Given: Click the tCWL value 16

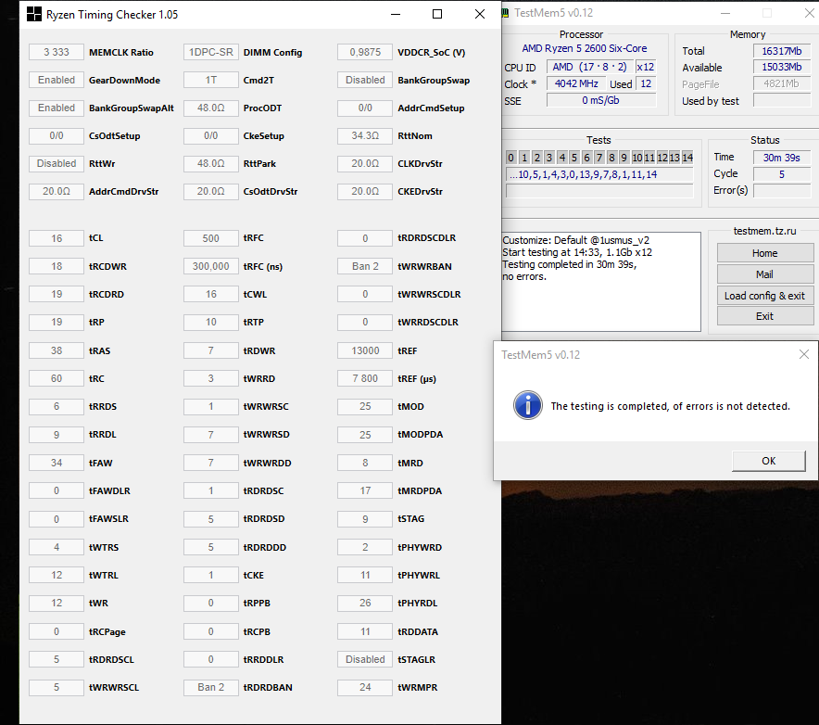Looking at the screenshot, I should point(211,294).
